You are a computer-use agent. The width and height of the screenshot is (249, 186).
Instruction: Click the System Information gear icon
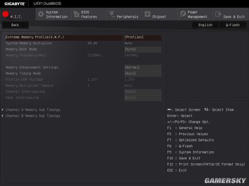(x=41, y=14)
